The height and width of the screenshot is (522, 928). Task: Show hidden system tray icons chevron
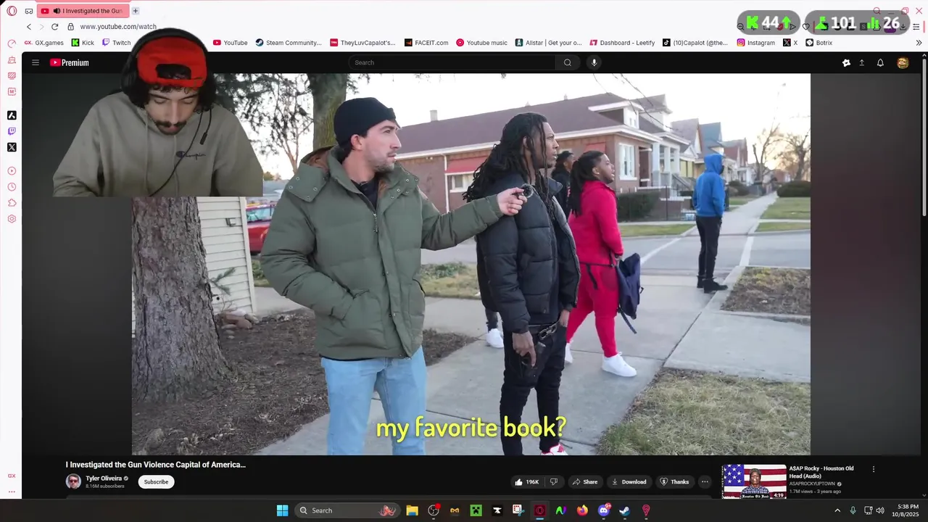tap(837, 510)
